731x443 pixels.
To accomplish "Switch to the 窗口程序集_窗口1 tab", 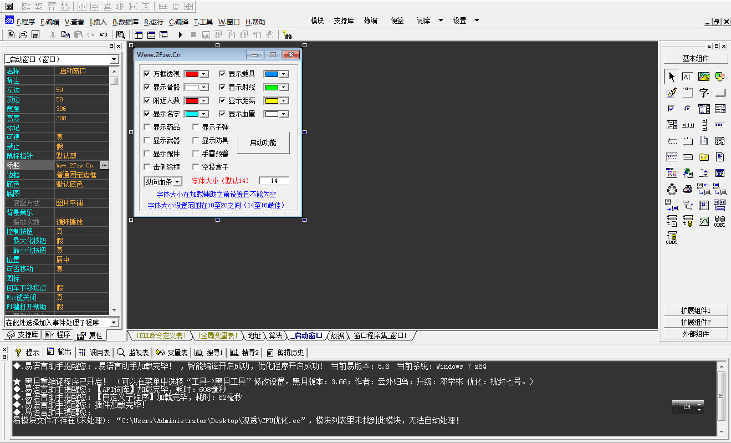I will (x=380, y=335).
